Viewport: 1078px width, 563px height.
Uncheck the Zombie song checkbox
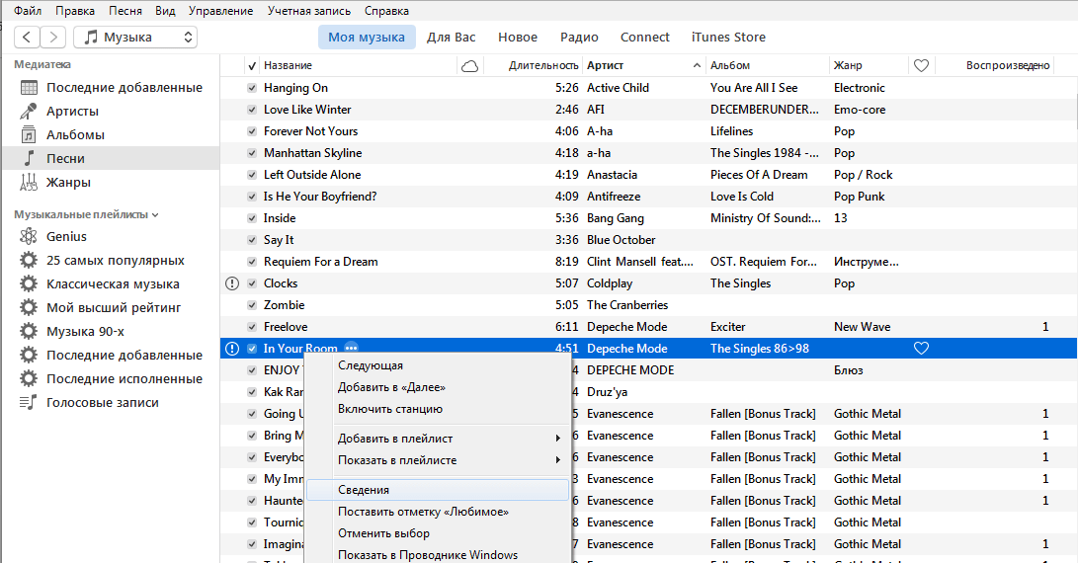pos(252,305)
